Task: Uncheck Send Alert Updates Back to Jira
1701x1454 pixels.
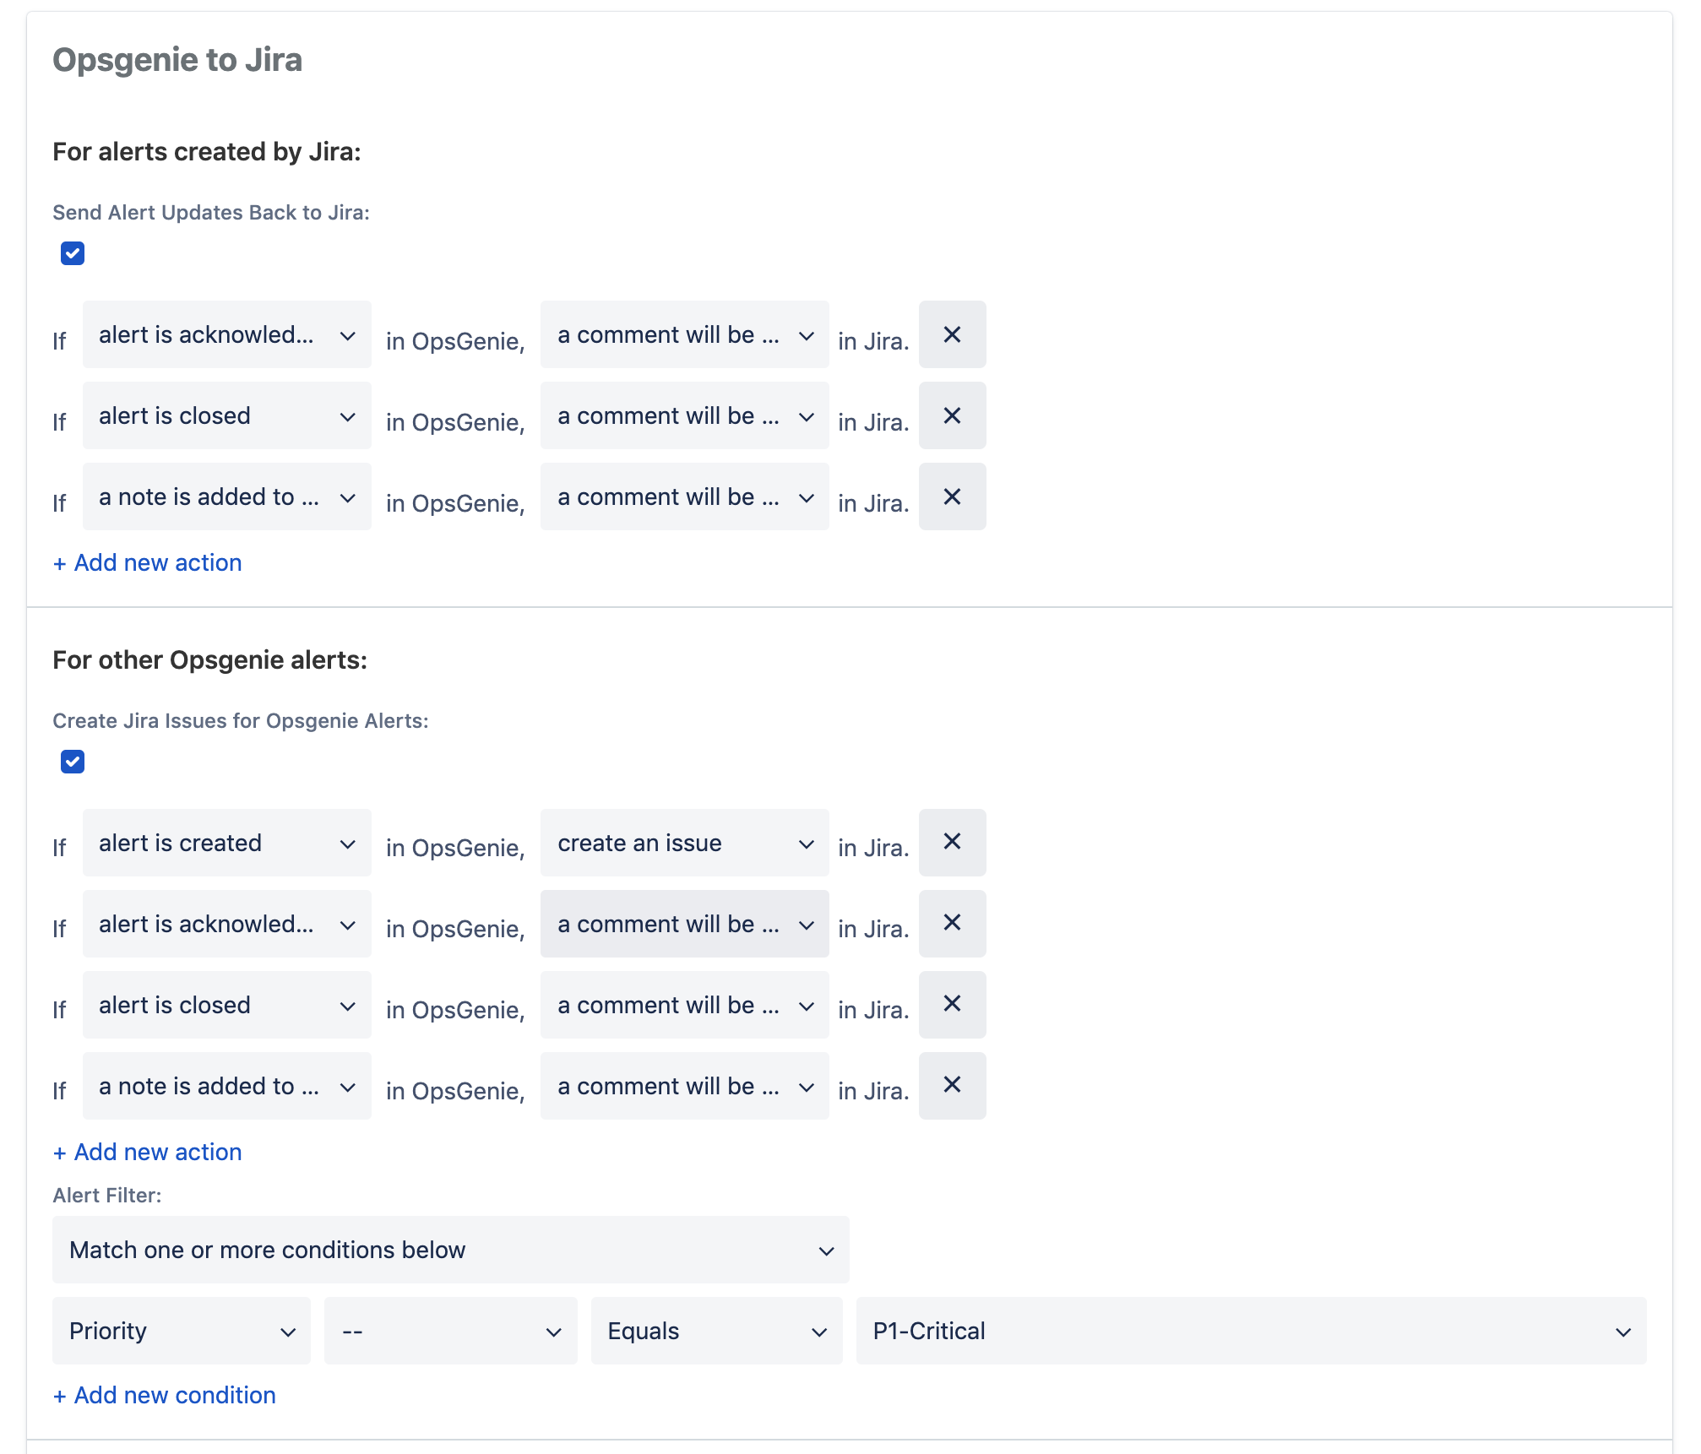Action: pos(73,253)
